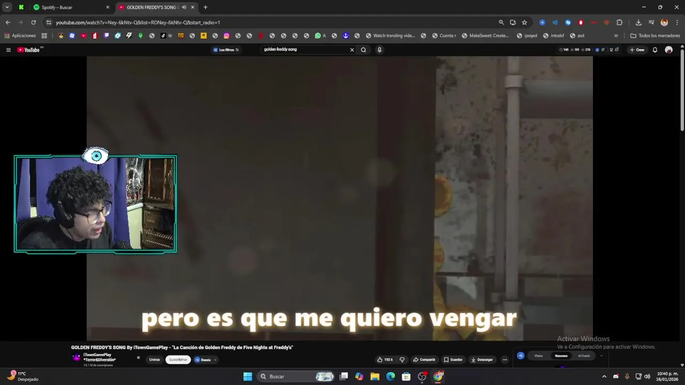Start voice search with the microphone

(x=379, y=50)
